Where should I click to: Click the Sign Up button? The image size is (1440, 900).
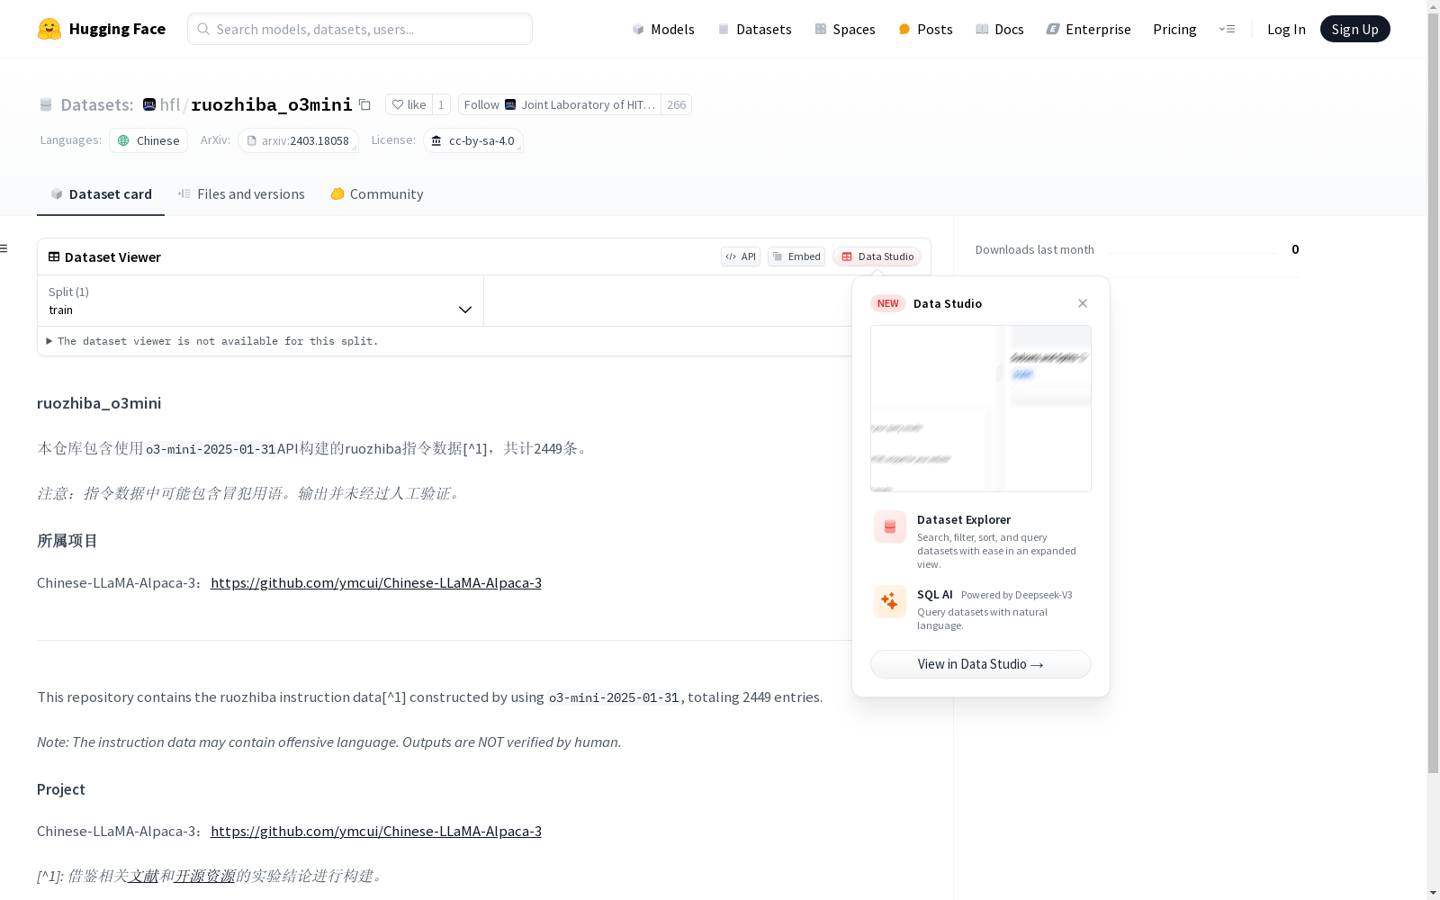tap(1354, 29)
